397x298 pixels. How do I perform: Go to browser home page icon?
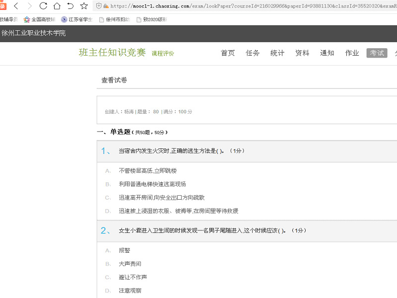(x=57, y=6)
